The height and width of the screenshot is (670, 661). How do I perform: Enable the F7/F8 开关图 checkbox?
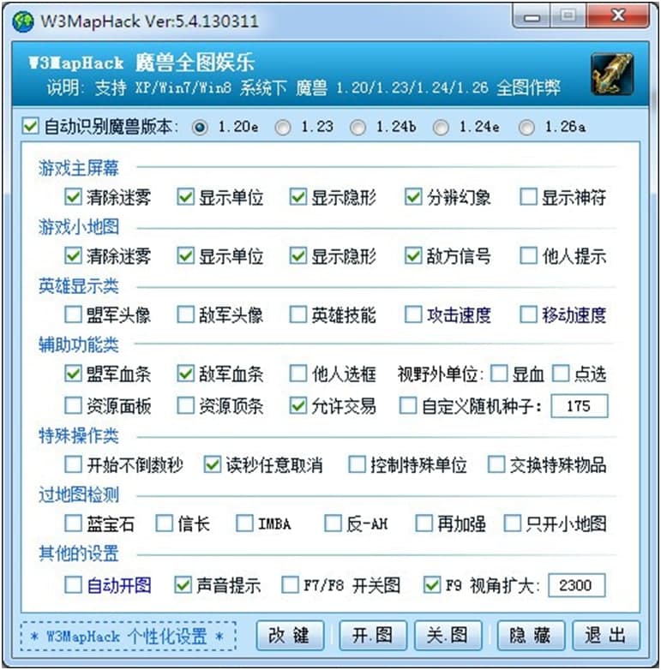[x=290, y=585]
